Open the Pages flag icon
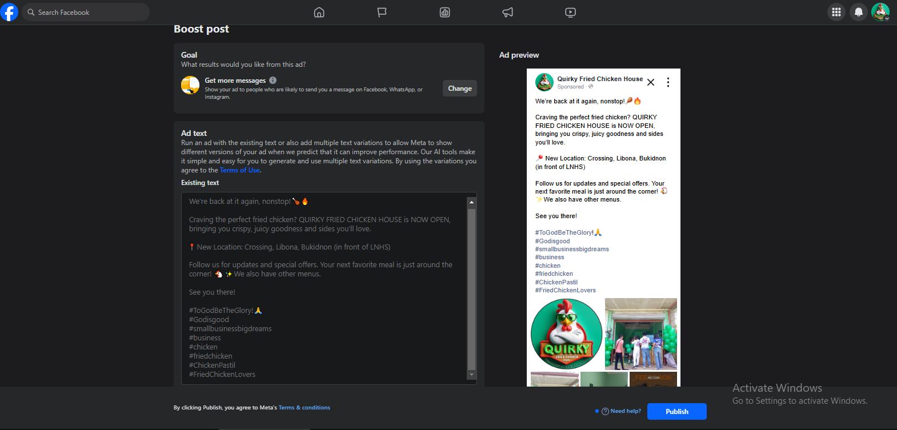 (x=382, y=13)
